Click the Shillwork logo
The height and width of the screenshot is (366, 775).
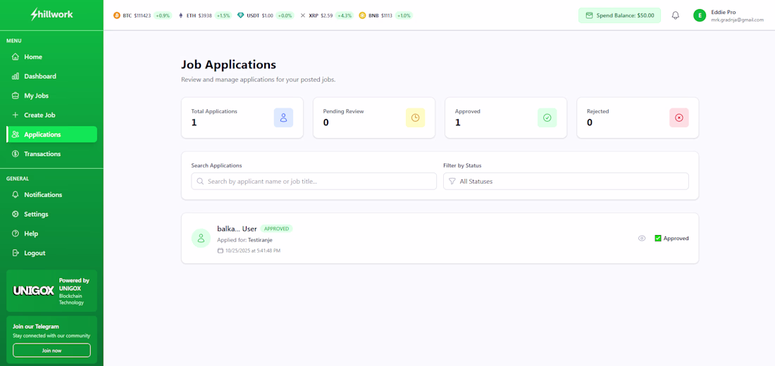[x=51, y=14]
